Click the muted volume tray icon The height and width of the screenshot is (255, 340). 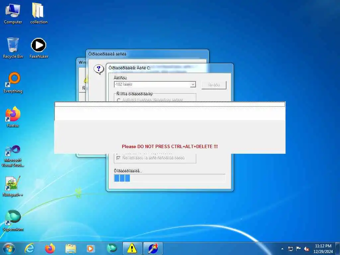pyautogui.click(x=306, y=249)
